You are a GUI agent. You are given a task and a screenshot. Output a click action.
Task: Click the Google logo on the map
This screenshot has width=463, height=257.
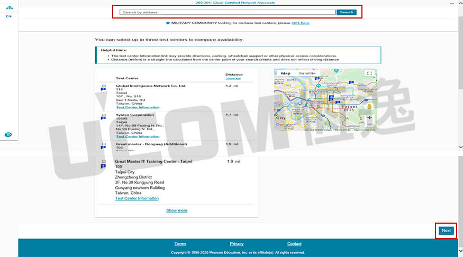(x=285, y=125)
